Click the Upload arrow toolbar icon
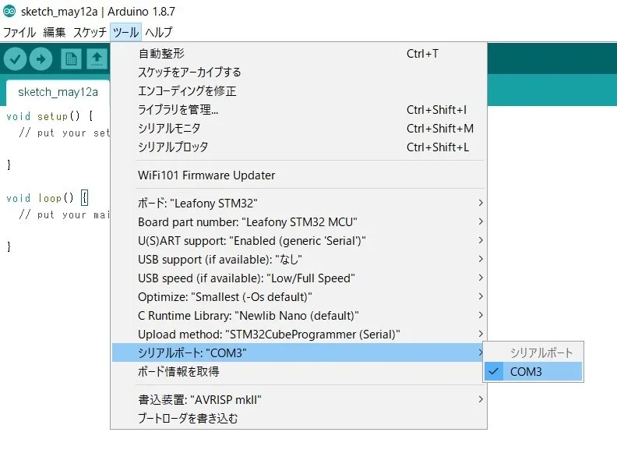The image size is (617, 471). click(41, 59)
